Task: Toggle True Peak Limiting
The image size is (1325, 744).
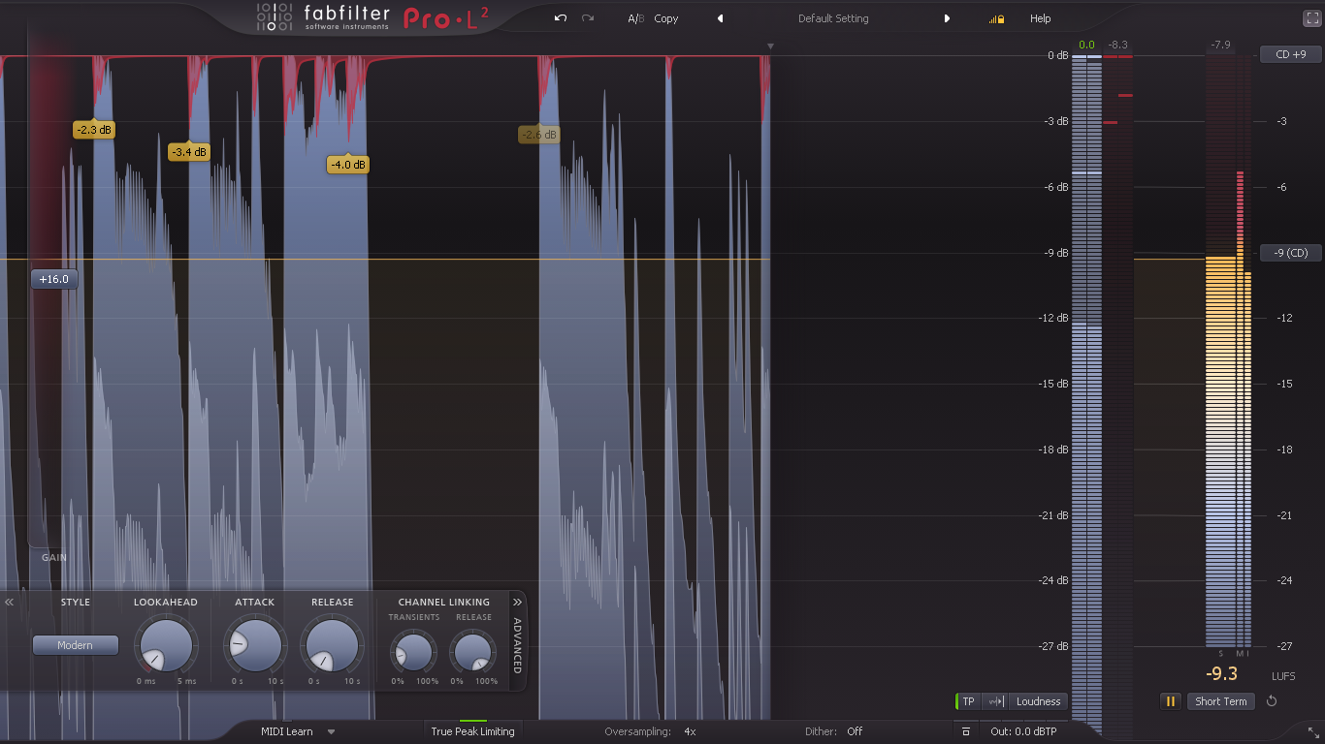Action: click(472, 731)
